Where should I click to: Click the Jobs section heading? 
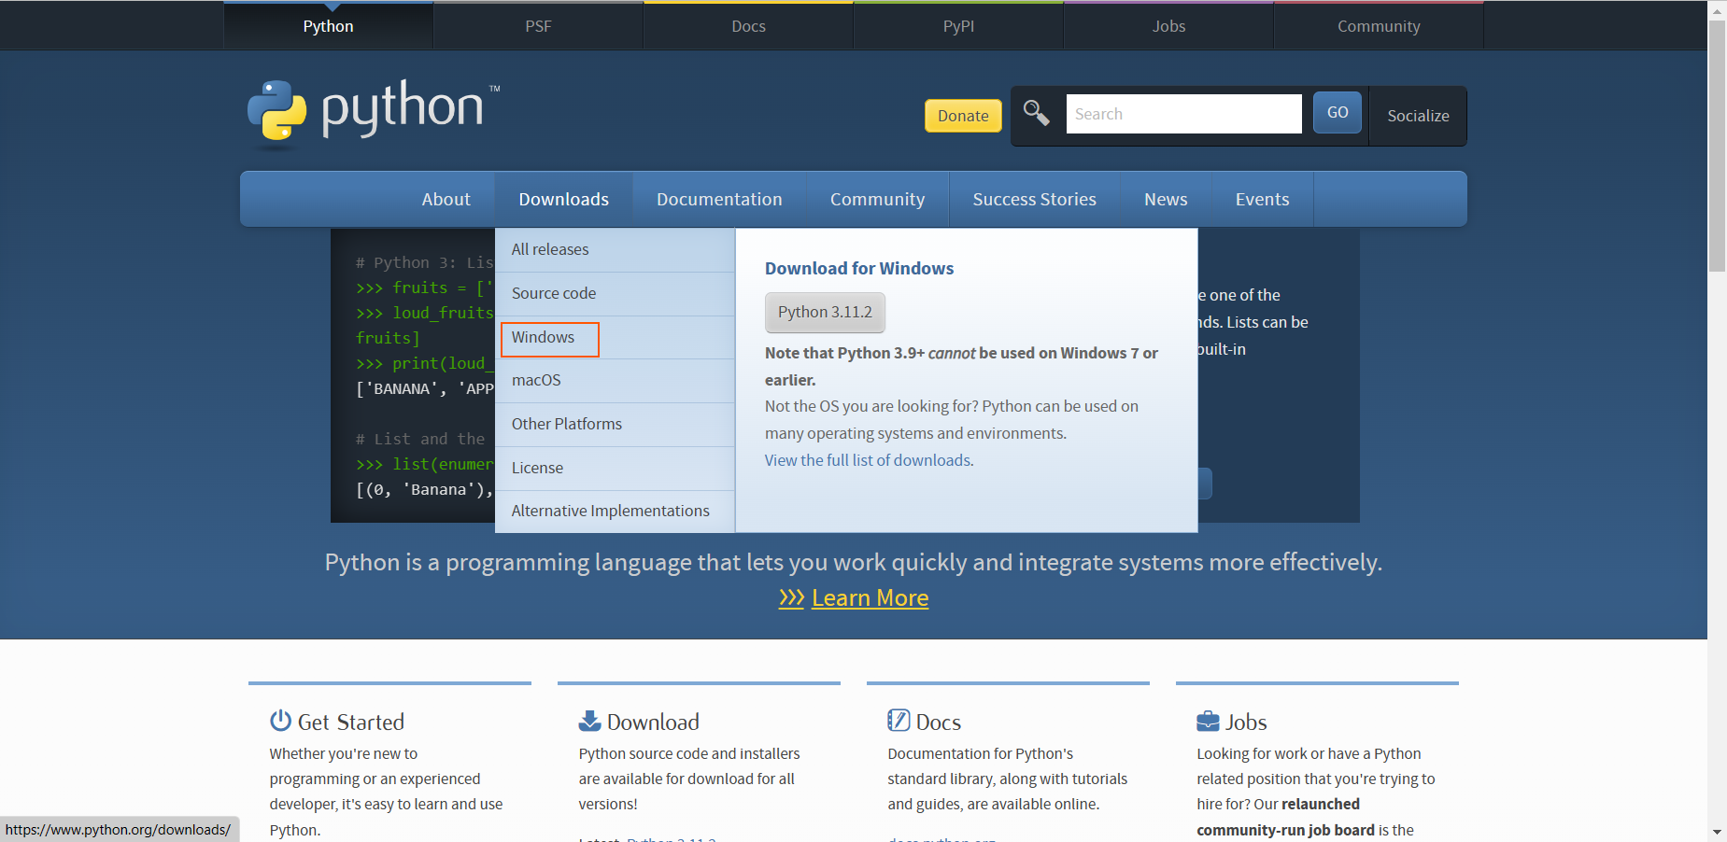tap(1246, 722)
